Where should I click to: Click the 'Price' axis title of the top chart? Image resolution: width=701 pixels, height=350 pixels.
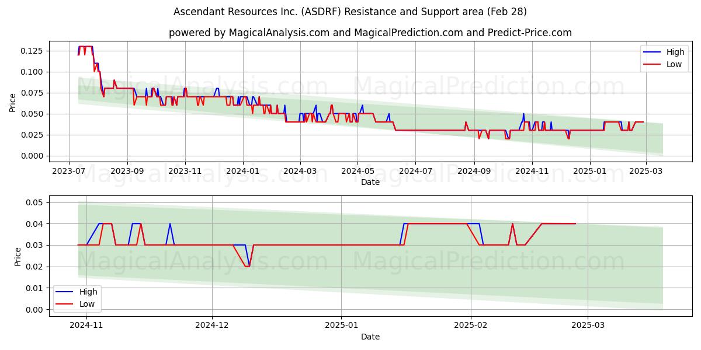13,101
